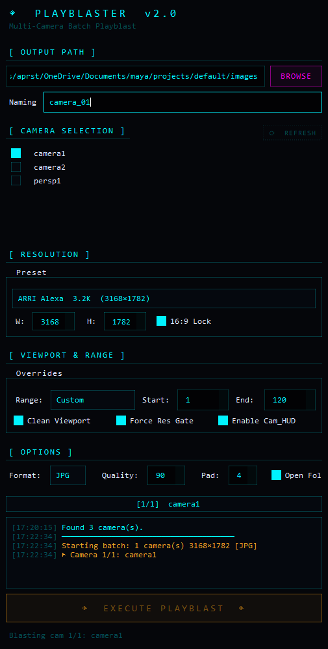Click the output path field

click(x=135, y=76)
